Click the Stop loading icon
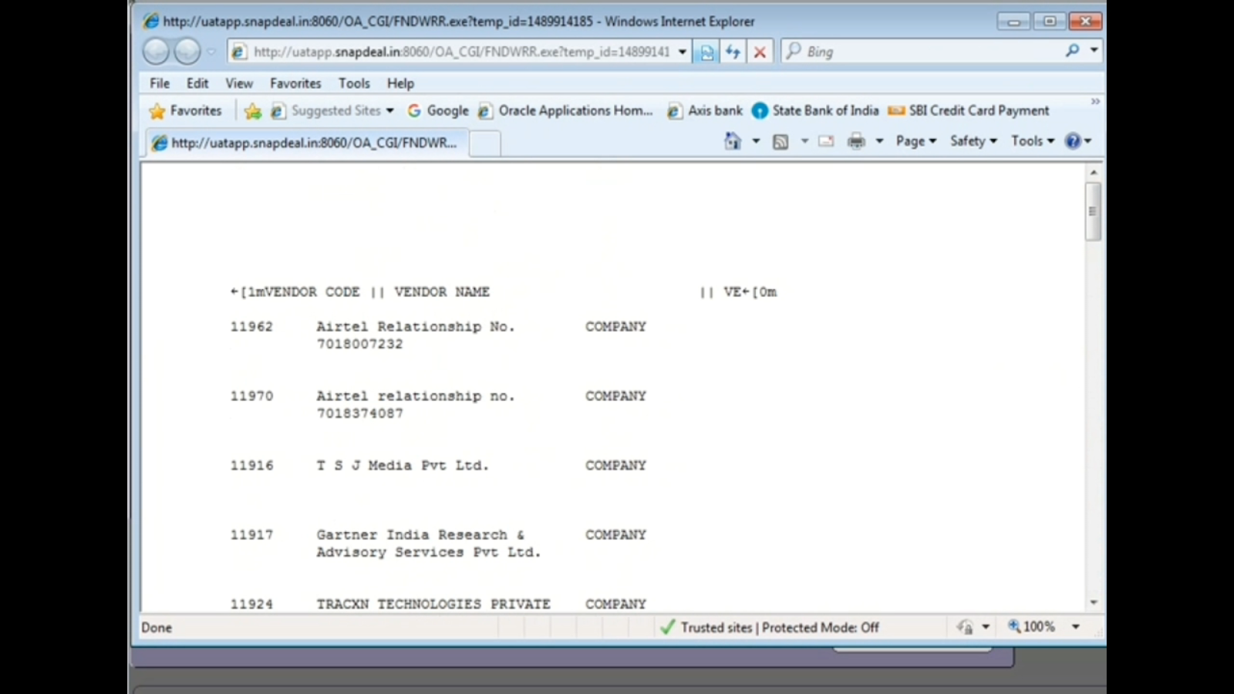Image resolution: width=1234 pixels, height=694 pixels. [x=760, y=51]
